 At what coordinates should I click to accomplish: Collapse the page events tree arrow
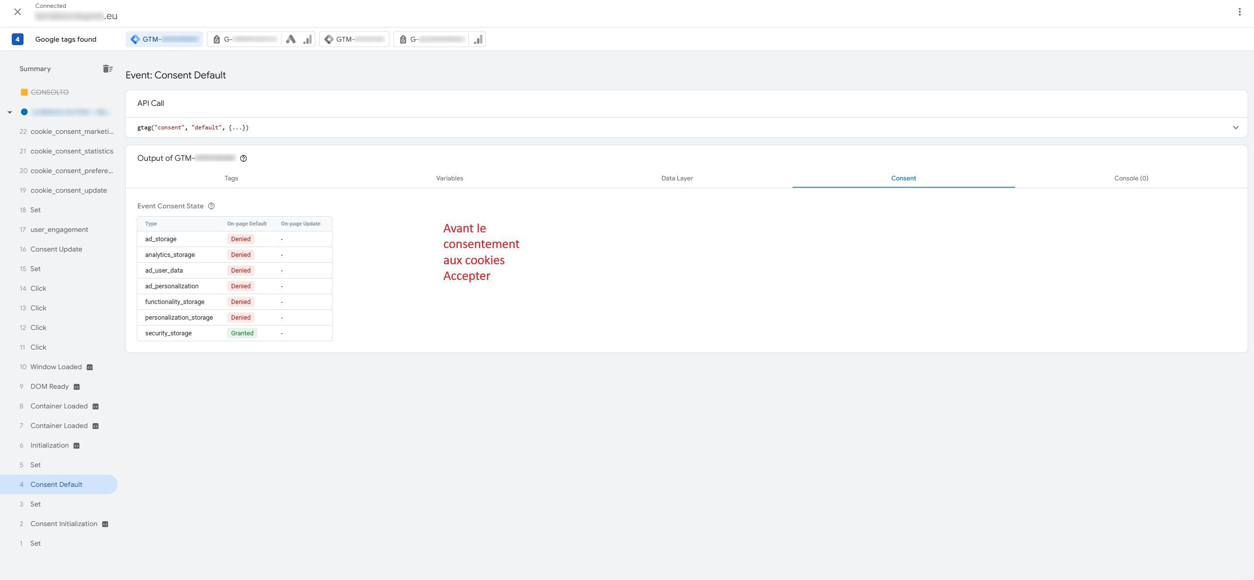tap(9, 112)
